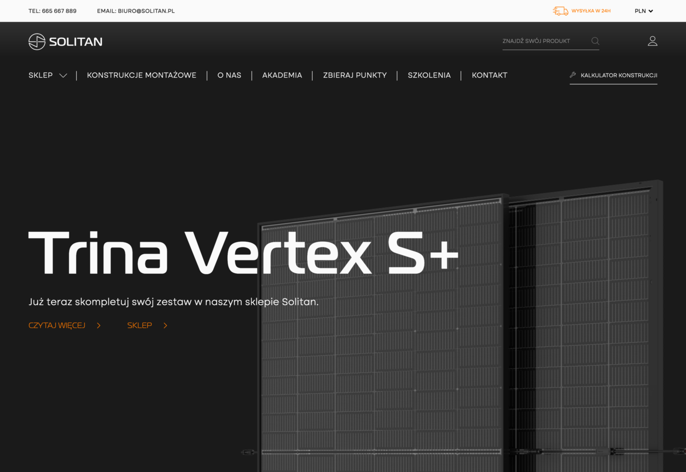Click the search magnifier icon
Image resolution: width=686 pixels, height=472 pixels.
(x=595, y=41)
